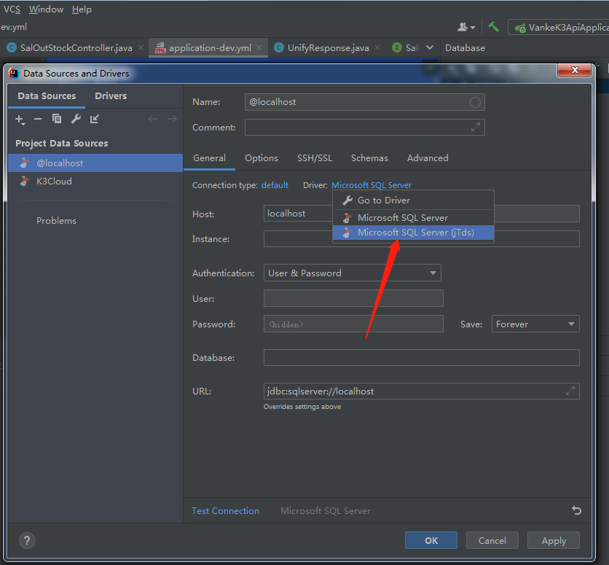The image size is (609, 565).
Task: Choose Microsoft SQL Server (jTds) driver
Action: coord(413,233)
